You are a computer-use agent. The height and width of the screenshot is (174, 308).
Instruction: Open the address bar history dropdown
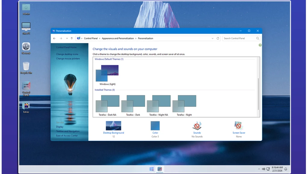tap(213, 38)
